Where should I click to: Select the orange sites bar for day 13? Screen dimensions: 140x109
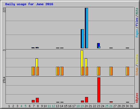click(58, 71)
